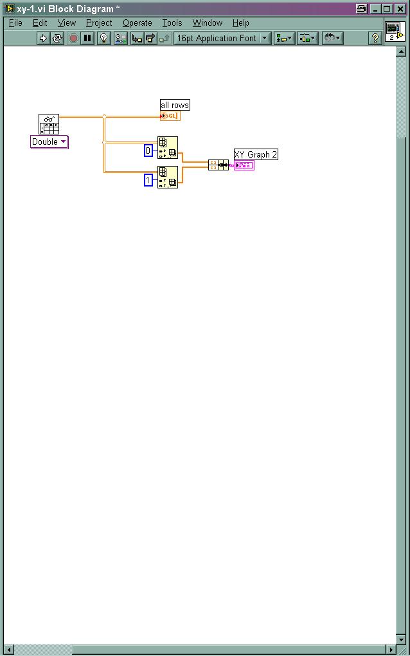Click the vertical scrollbar up arrow
Image resolution: width=410 pixels, height=656 pixels.
(401, 51)
